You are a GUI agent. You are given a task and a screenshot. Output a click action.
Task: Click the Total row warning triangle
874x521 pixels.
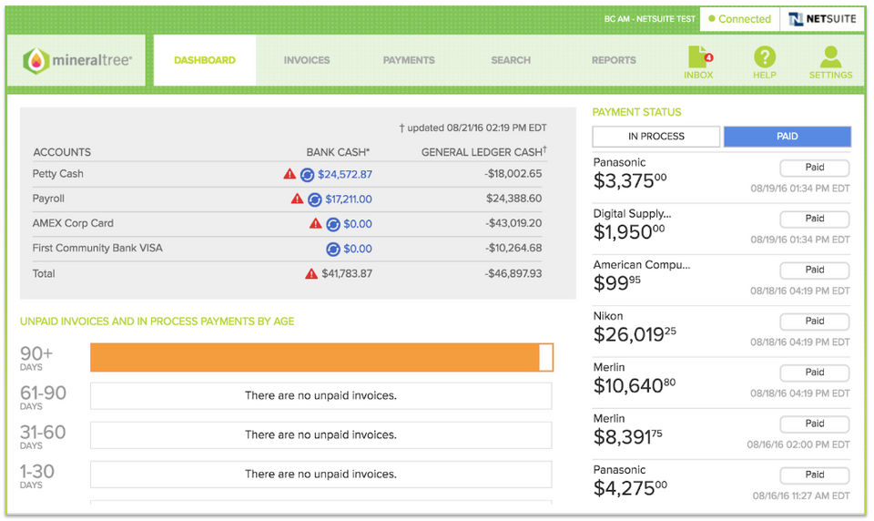coord(311,273)
